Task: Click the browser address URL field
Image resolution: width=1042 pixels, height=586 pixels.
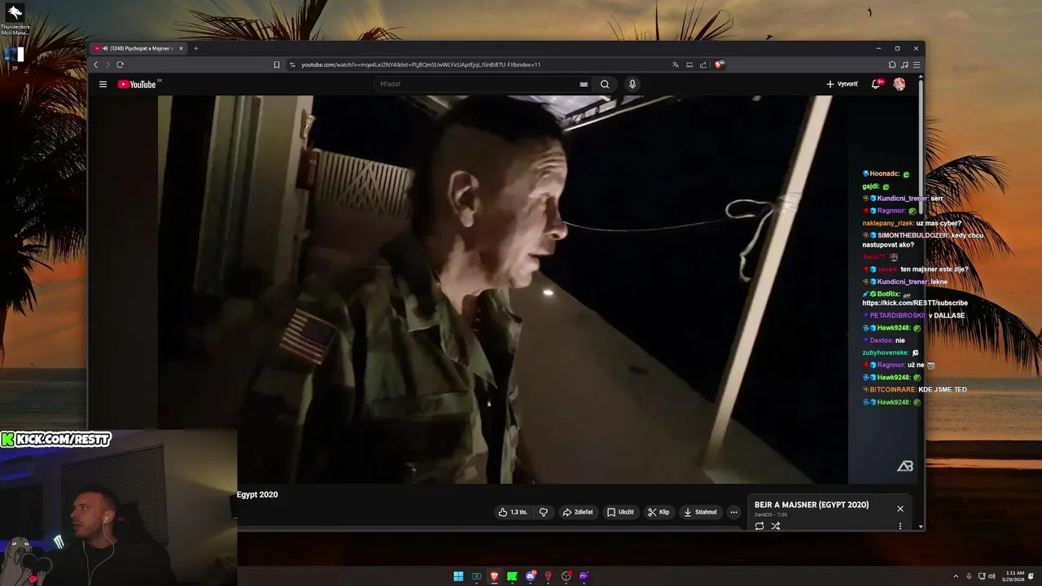Action: pyautogui.click(x=480, y=64)
